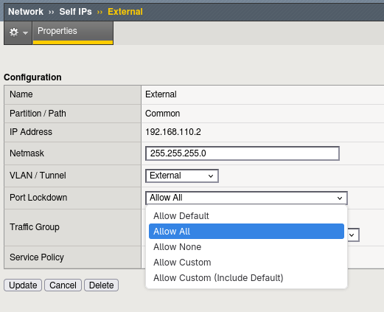Choose Allow Custom (Include Default) option
This screenshot has height=312, width=384.
pyautogui.click(x=246, y=278)
